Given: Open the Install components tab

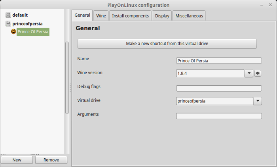Looking at the screenshot, I should click(130, 16).
